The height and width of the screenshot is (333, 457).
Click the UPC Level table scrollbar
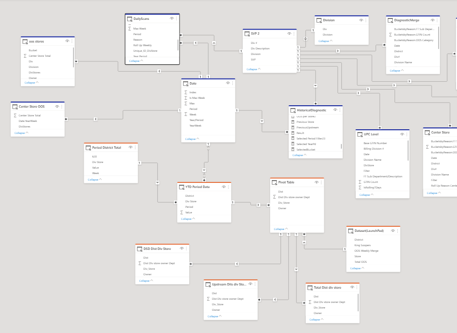coord(408,150)
